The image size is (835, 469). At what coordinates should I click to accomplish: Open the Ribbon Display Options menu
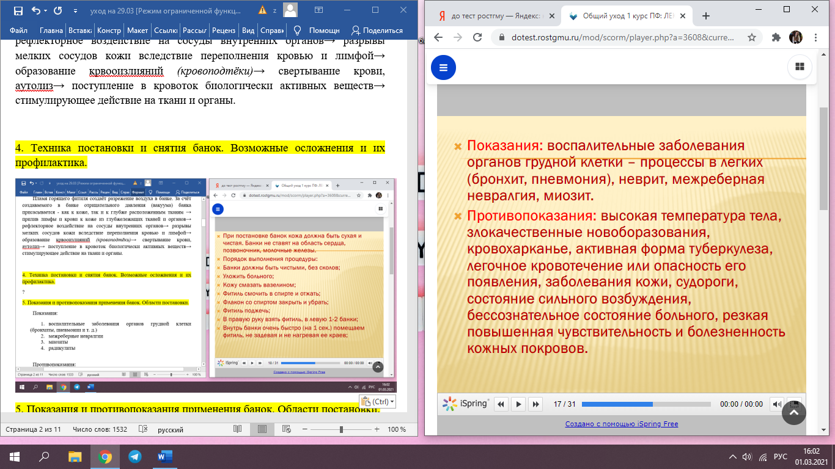coord(319,10)
